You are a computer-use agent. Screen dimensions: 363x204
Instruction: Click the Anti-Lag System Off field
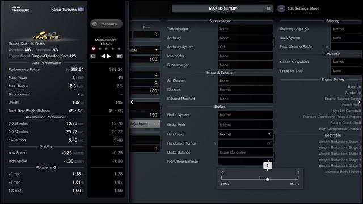(245, 47)
